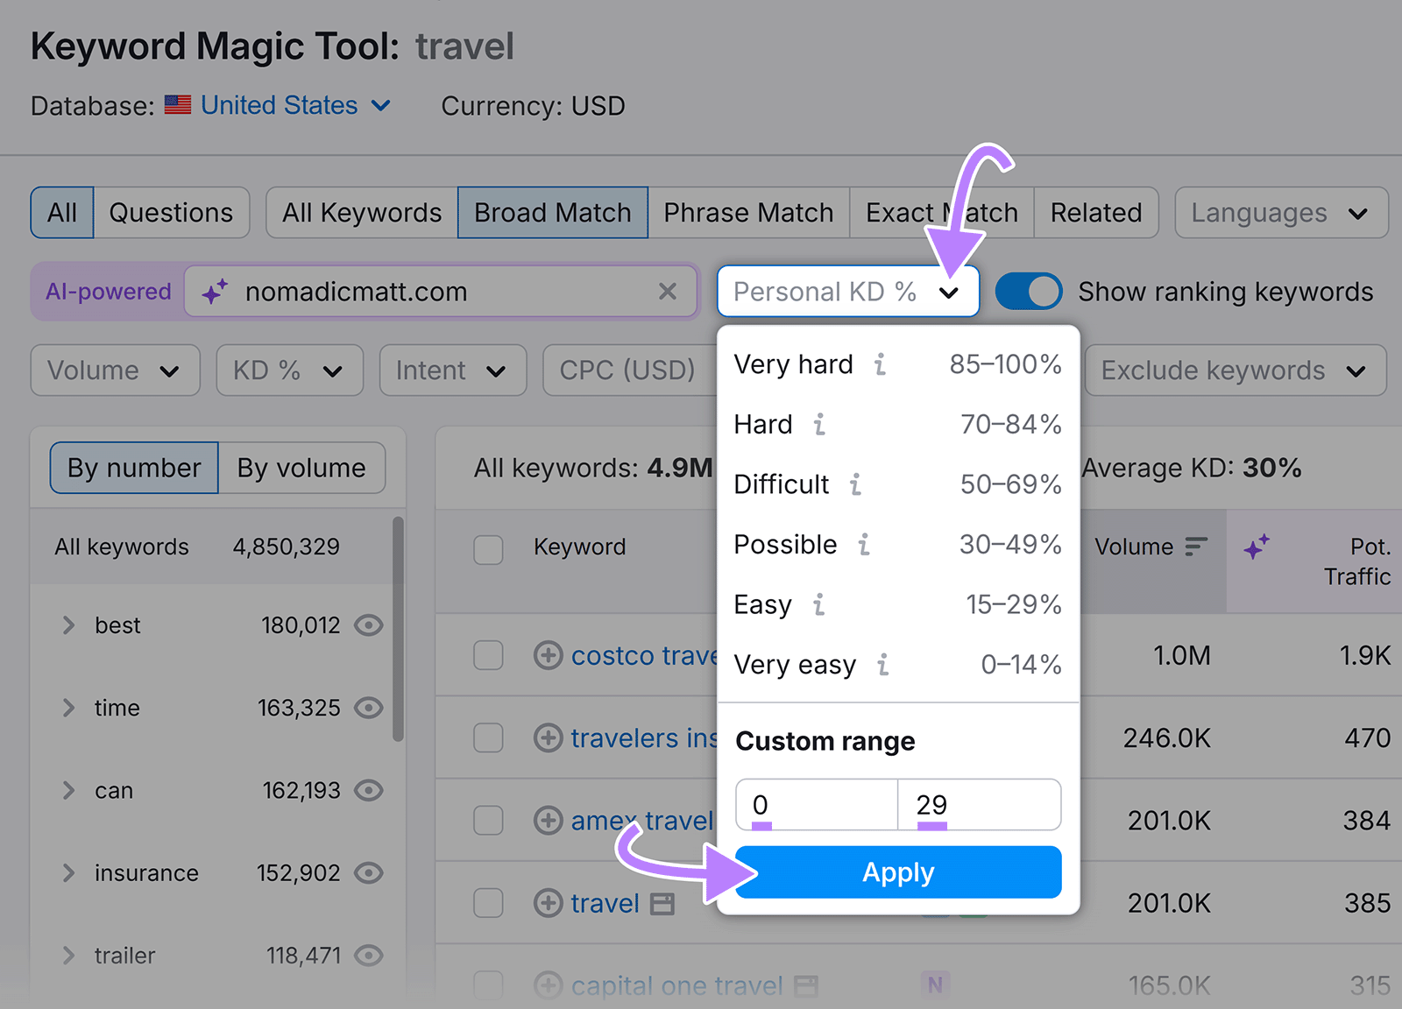
Task: Click the info icon beside Easy difficulty
Action: pyautogui.click(x=817, y=605)
